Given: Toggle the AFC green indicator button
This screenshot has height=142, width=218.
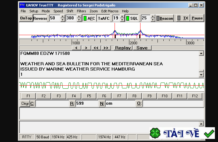Looking at the screenshot, I should pos(89,18).
